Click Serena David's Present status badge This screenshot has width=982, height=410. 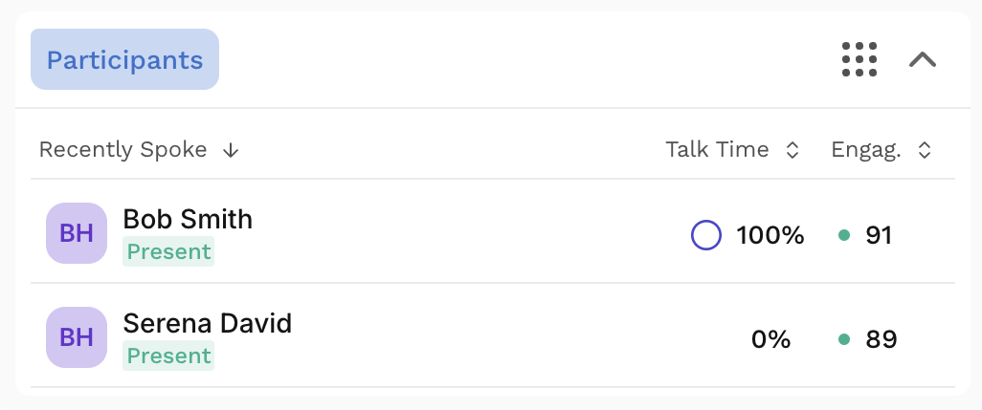point(168,356)
